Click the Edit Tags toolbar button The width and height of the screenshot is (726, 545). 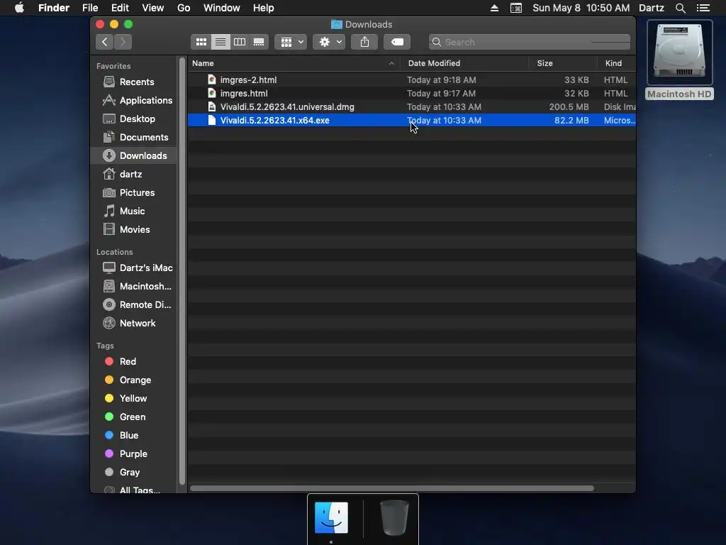pos(397,42)
